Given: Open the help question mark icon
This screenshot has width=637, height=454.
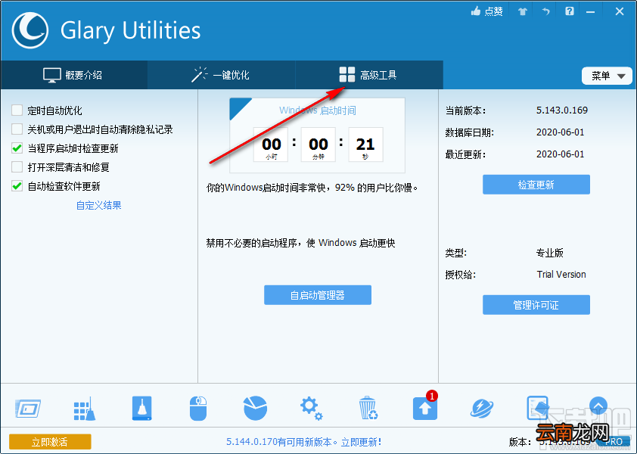Looking at the screenshot, I should [570, 11].
